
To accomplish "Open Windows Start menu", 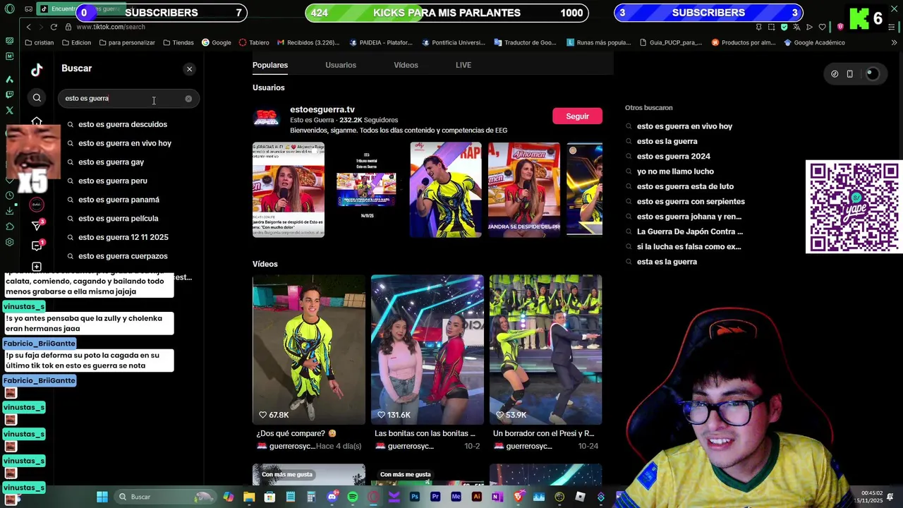I will click(102, 497).
